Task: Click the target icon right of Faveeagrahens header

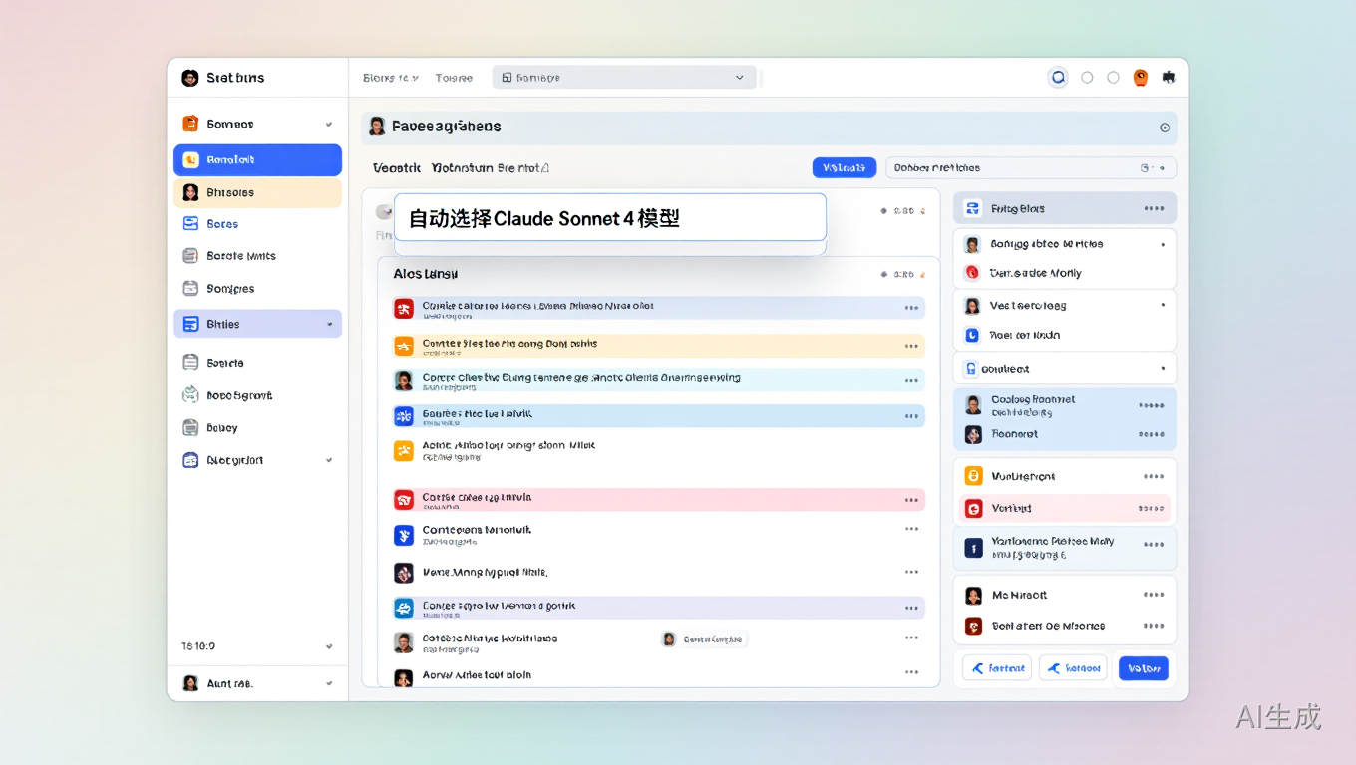Action: (x=1164, y=127)
